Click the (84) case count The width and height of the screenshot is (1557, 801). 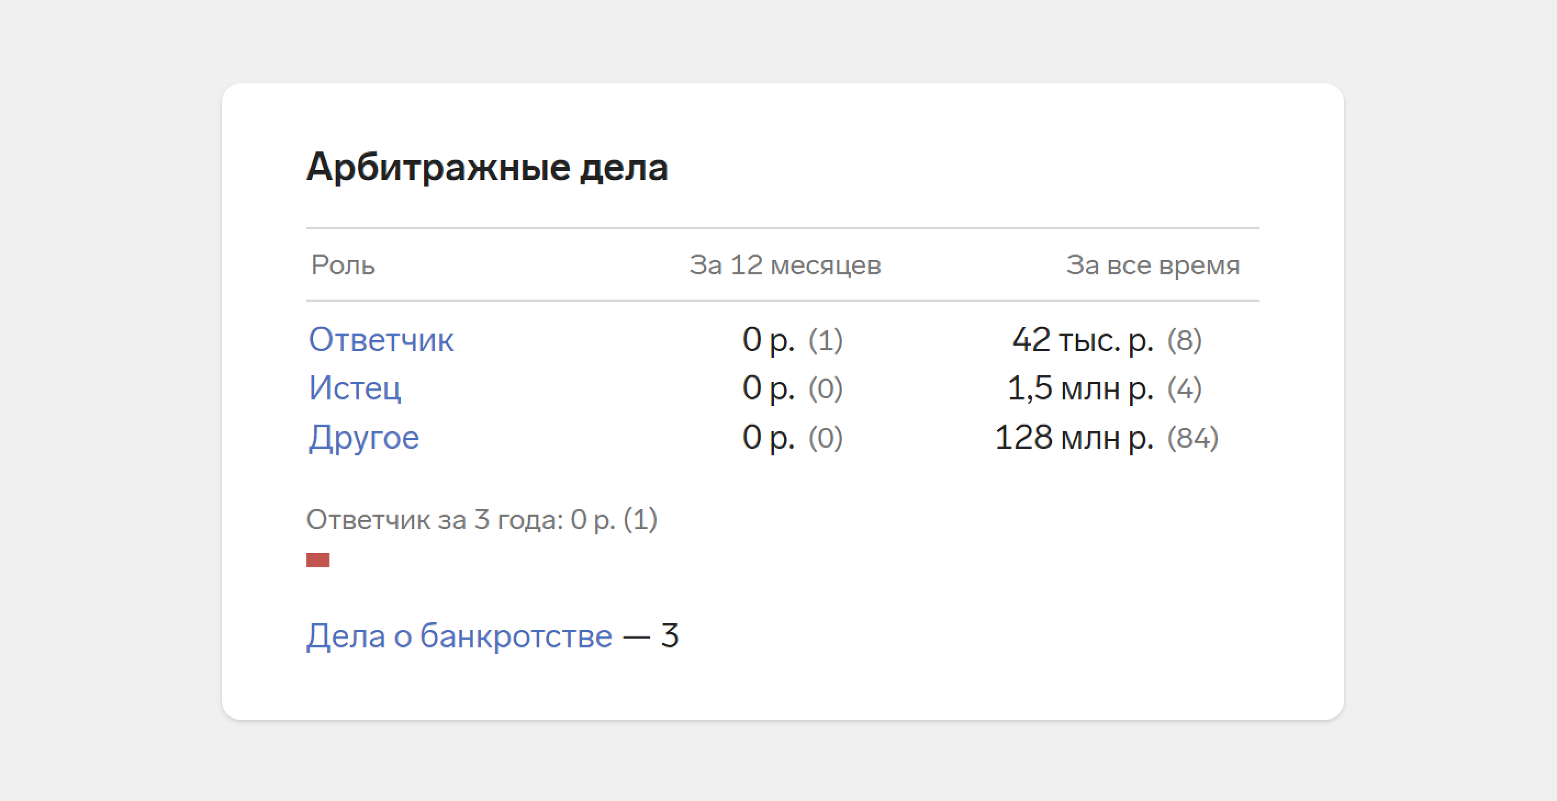click(1192, 438)
